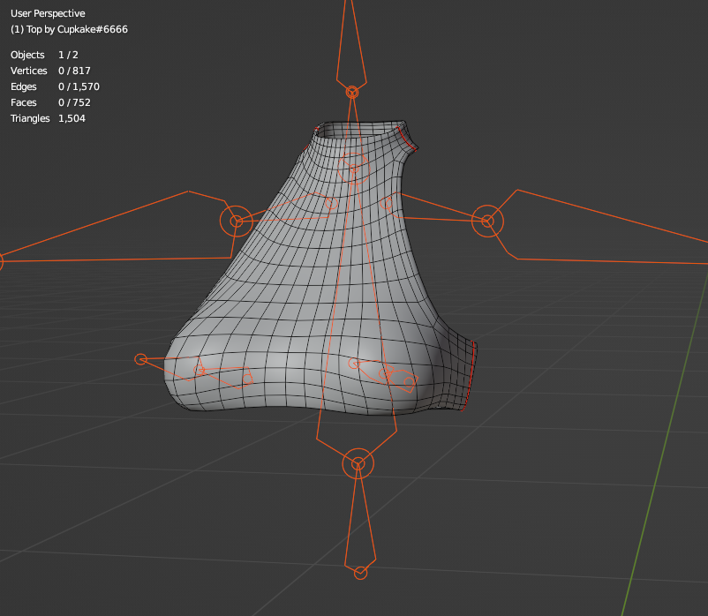Click the left shoulder bone joint circle
Viewport: 708px width, 616px height.
click(236, 221)
